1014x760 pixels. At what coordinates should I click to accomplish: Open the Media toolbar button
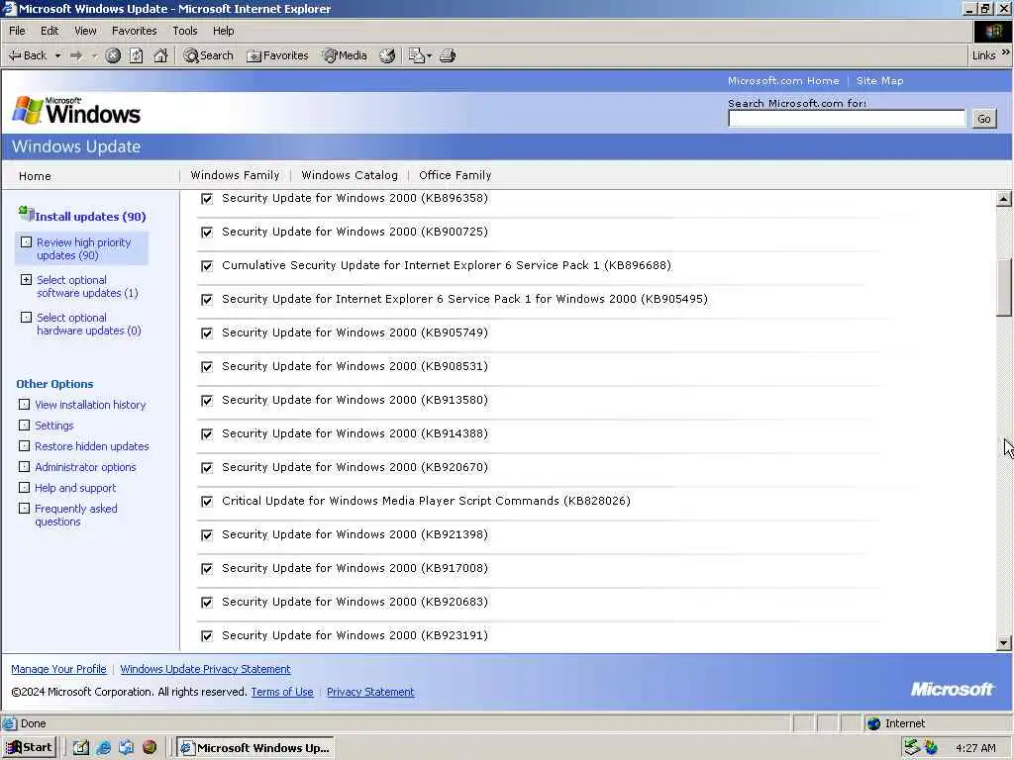(x=345, y=55)
